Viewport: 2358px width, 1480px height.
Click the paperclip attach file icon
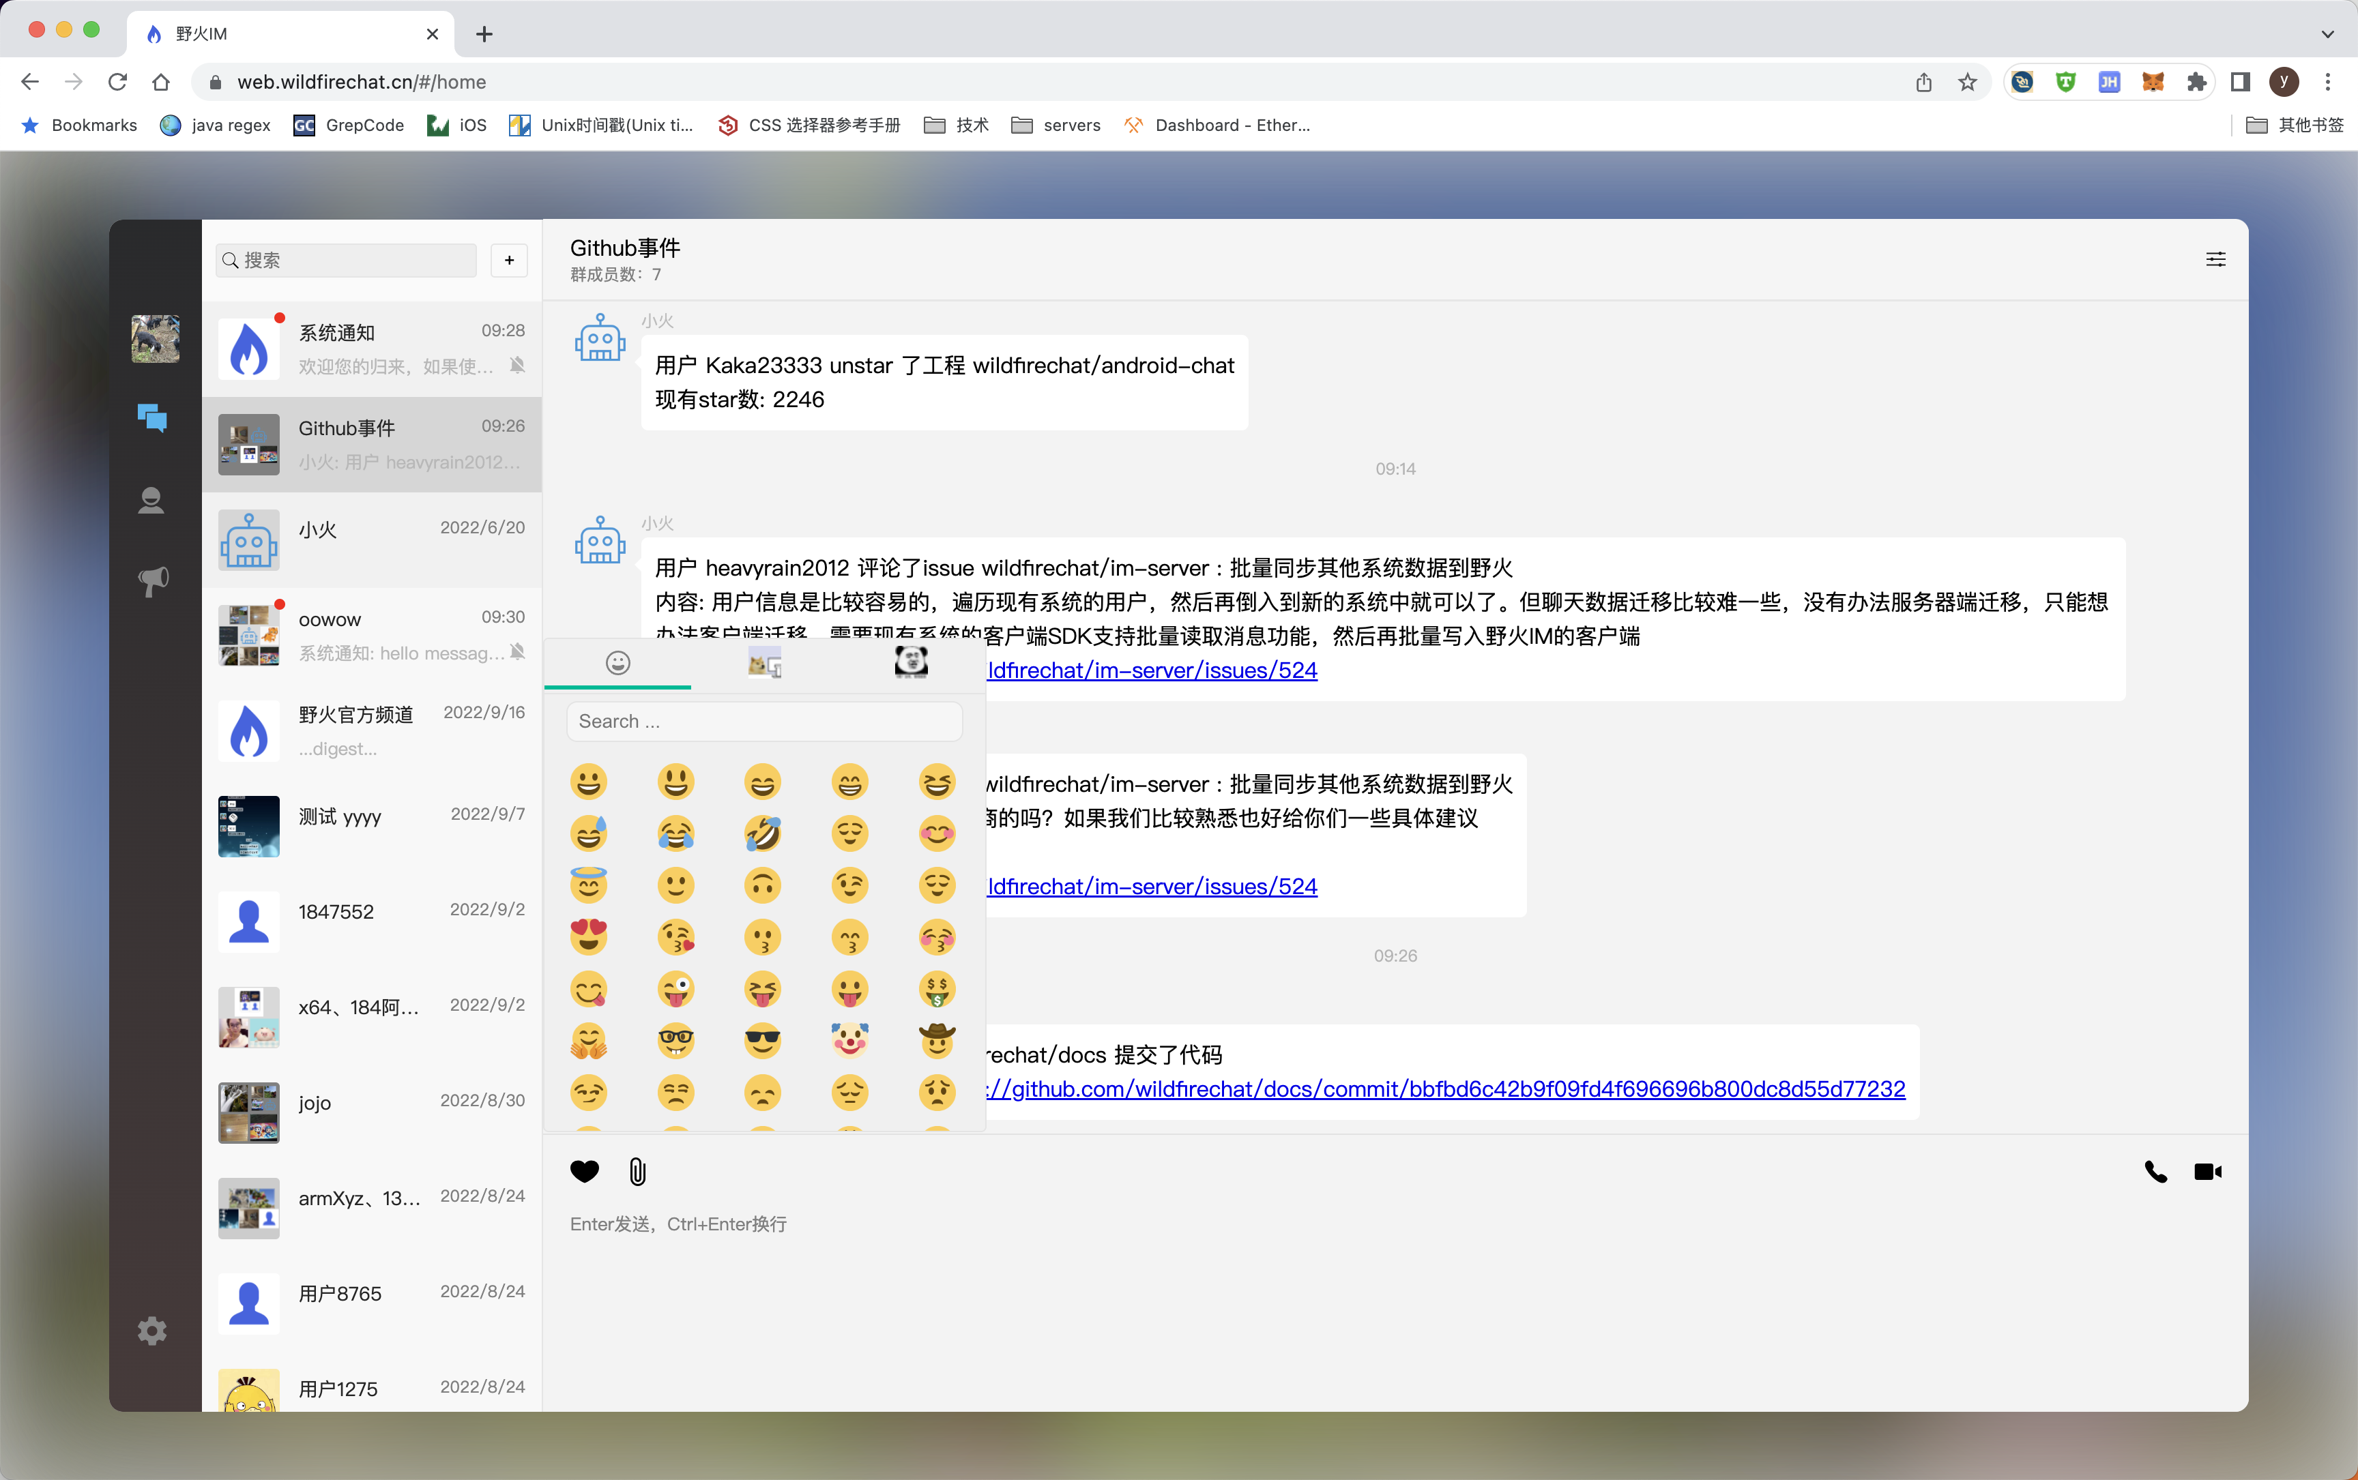point(637,1170)
